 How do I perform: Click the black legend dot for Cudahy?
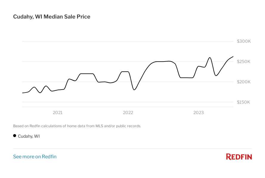15,136
